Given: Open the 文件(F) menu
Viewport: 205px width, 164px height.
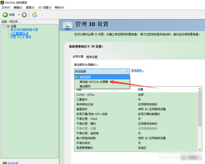Looking at the screenshot, I should click(x=6, y=7).
